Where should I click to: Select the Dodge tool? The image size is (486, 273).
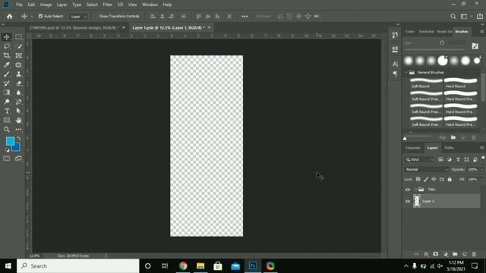(x=7, y=102)
